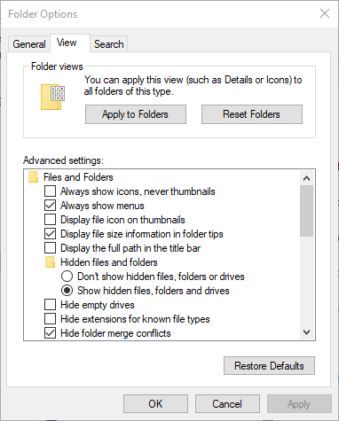Viewport: 339px width, 421px height.
Task: Check Display file icon on thumbnails
Action: pos(50,220)
